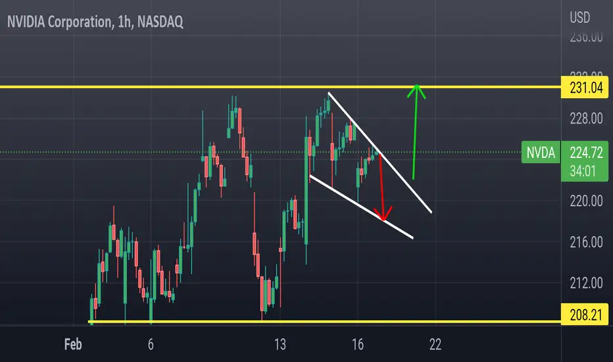Click the 22 date axis label

pyautogui.click(x=435, y=344)
